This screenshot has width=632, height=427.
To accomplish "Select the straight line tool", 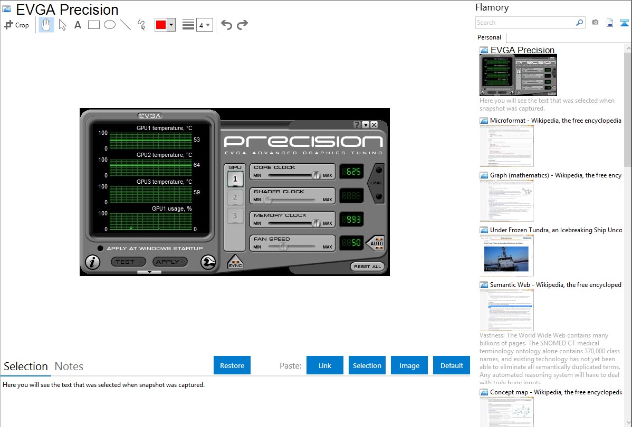I will pyautogui.click(x=126, y=25).
